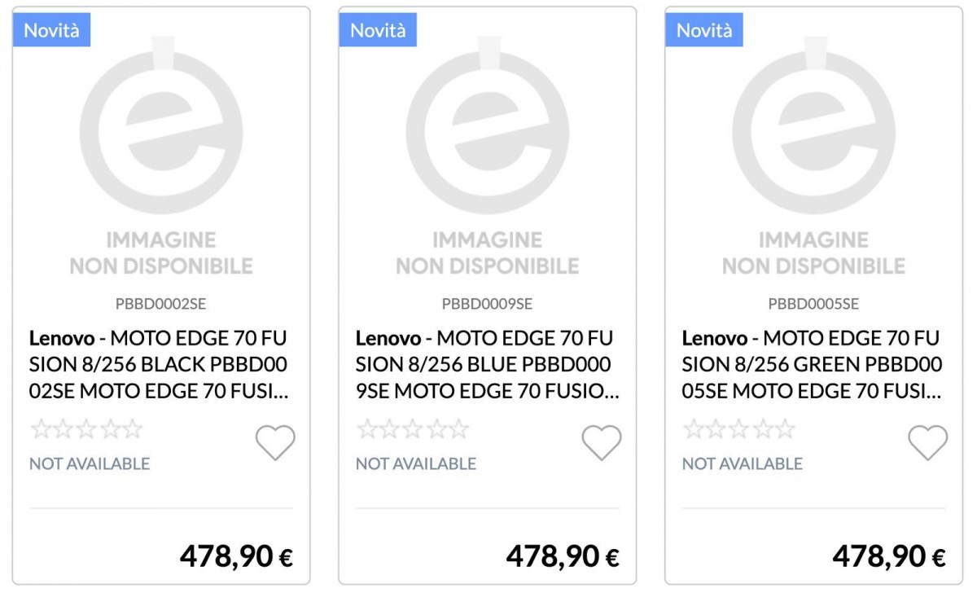Rate the blue Moto Edge 70 Fusion stars
Screen dimensions: 977x593
(413, 429)
